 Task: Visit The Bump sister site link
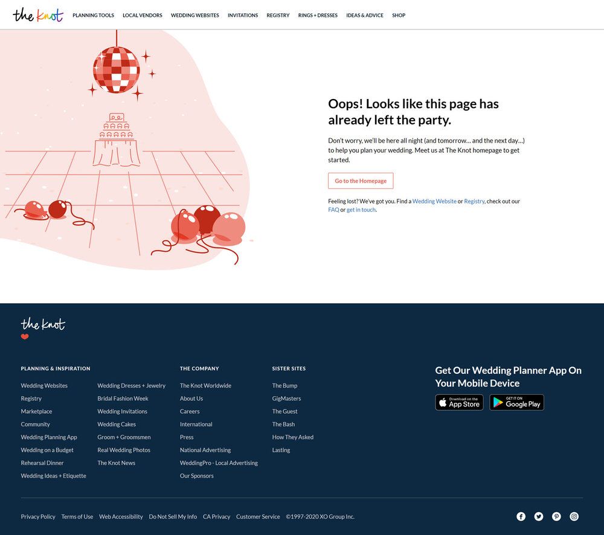coord(284,385)
